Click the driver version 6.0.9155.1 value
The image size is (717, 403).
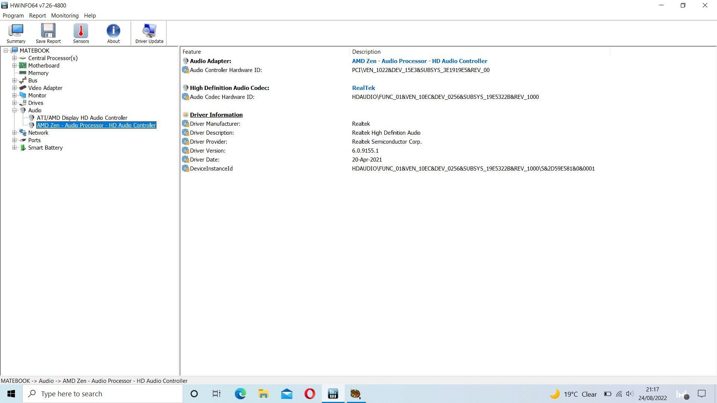(x=365, y=150)
